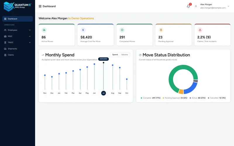Click the Quantum-X HHG Group logo

point(18,6)
